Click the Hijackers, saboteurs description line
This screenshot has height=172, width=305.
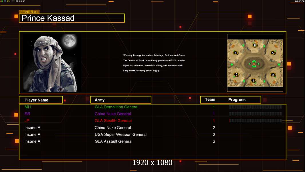click(153, 65)
